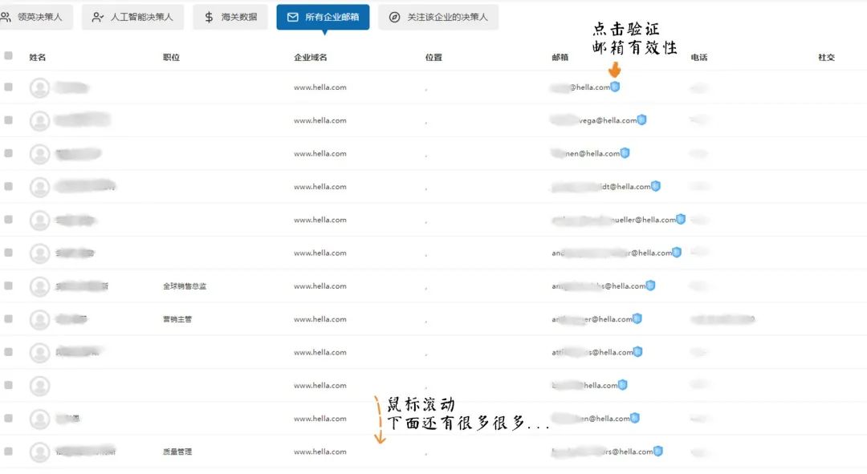Click shield icon beside ueller@hella.com email
Screen dimensions: 867x474
coord(681,219)
